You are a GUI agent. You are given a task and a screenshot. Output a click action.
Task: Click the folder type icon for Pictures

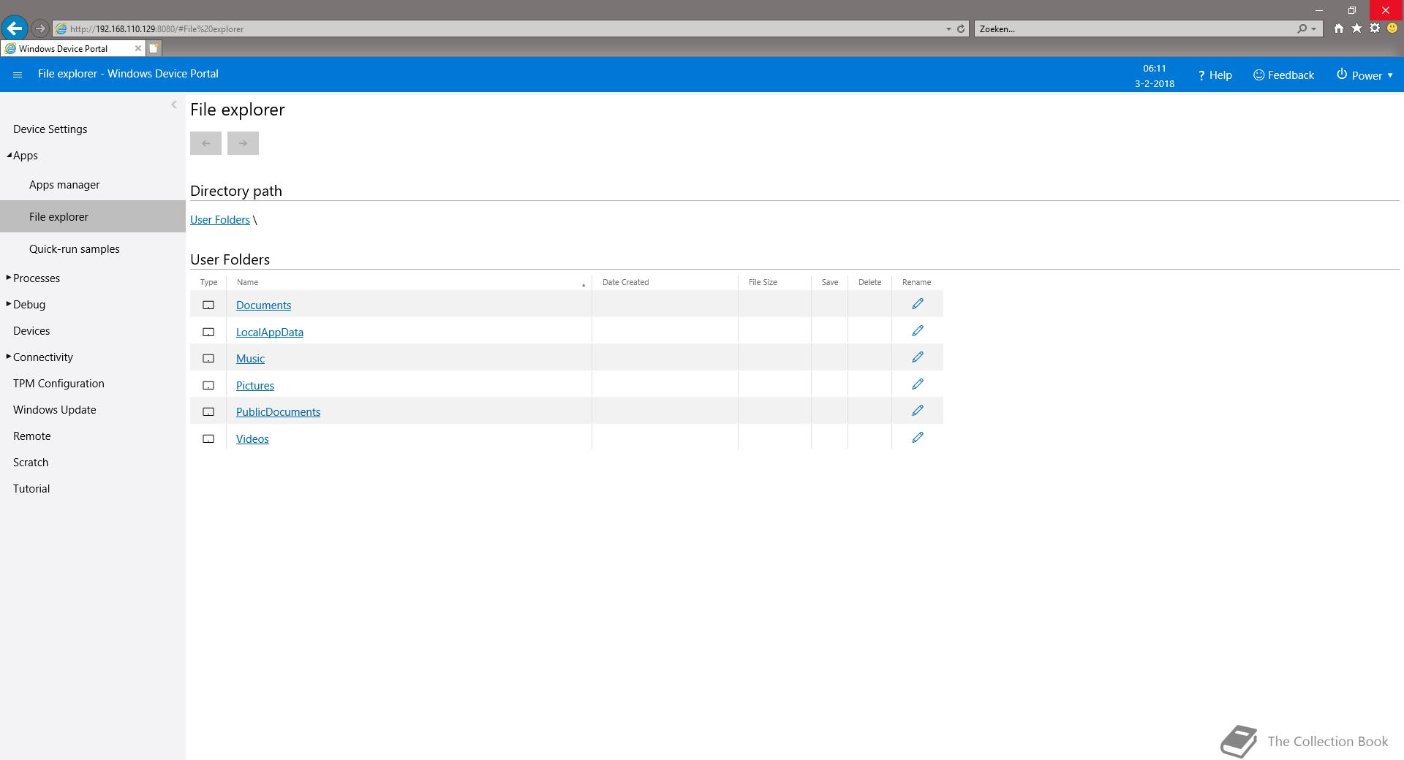tap(208, 385)
